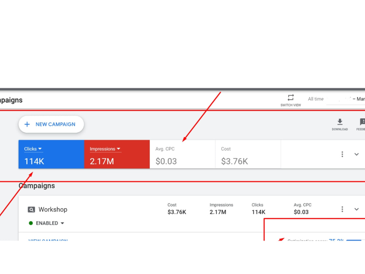Viewport: 365px width, 274px height.
Task: Select the Avg. CPC metric tile
Action: 182,154
